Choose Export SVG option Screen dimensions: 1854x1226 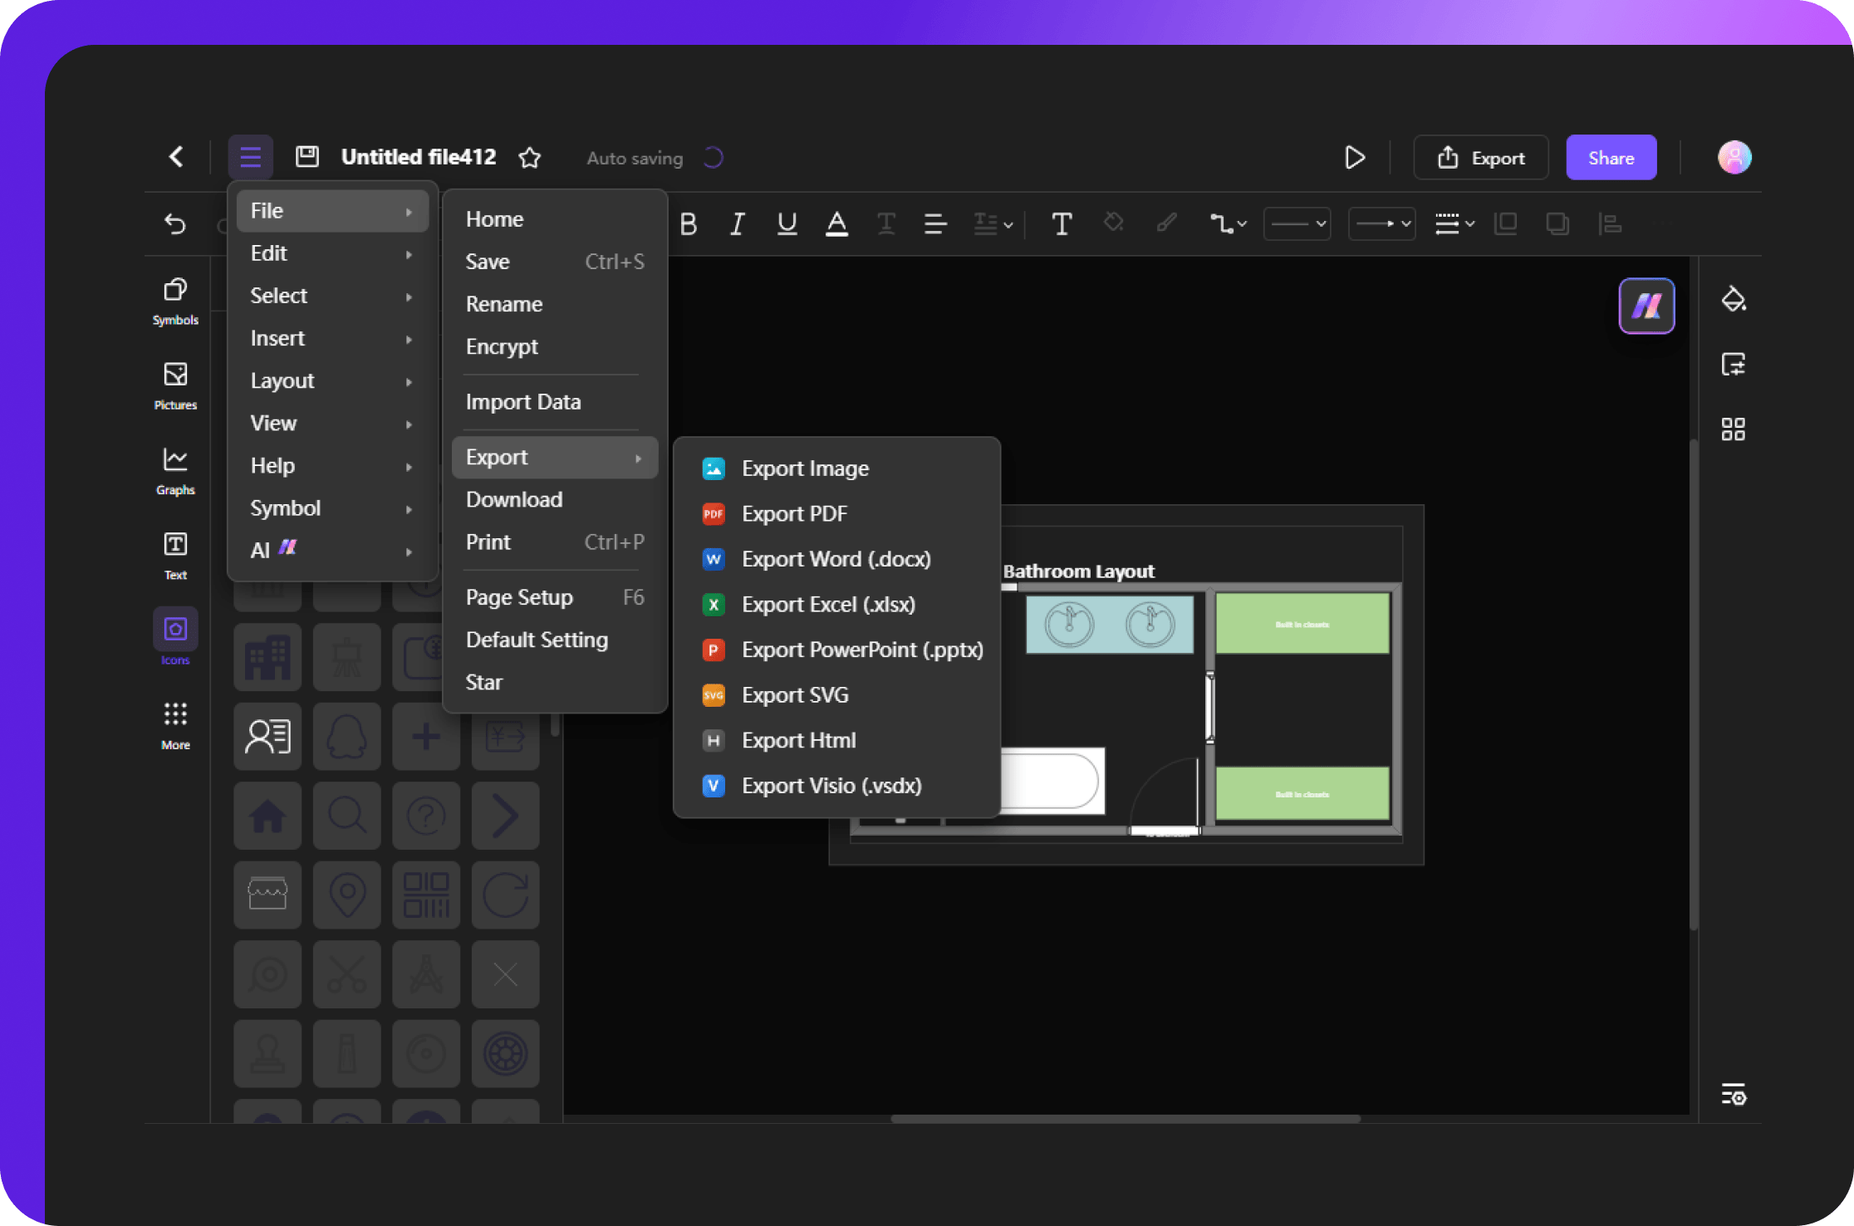pyautogui.click(x=836, y=694)
